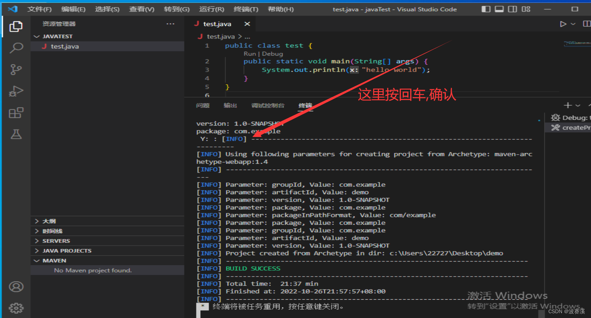Select the createProject terminal task entry
The width and height of the screenshot is (591, 318).
point(570,127)
